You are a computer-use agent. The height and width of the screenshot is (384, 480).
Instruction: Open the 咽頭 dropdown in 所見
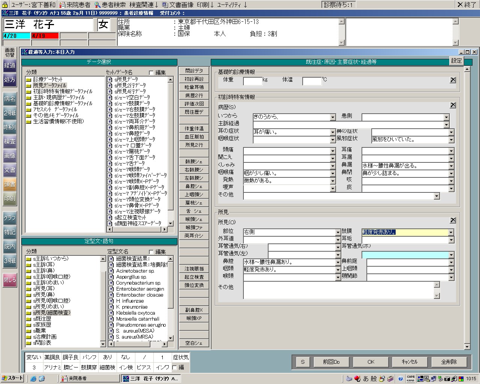[x=338, y=270]
